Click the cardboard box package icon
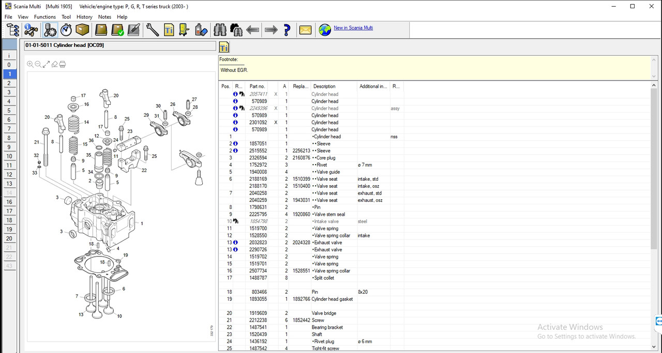Screen dimensions: 662x353 coord(82,30)
